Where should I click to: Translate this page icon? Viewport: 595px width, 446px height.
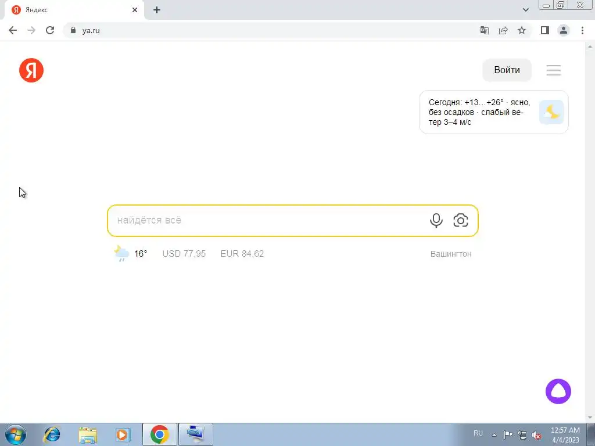pyautogui.click(x=484, y=30)
